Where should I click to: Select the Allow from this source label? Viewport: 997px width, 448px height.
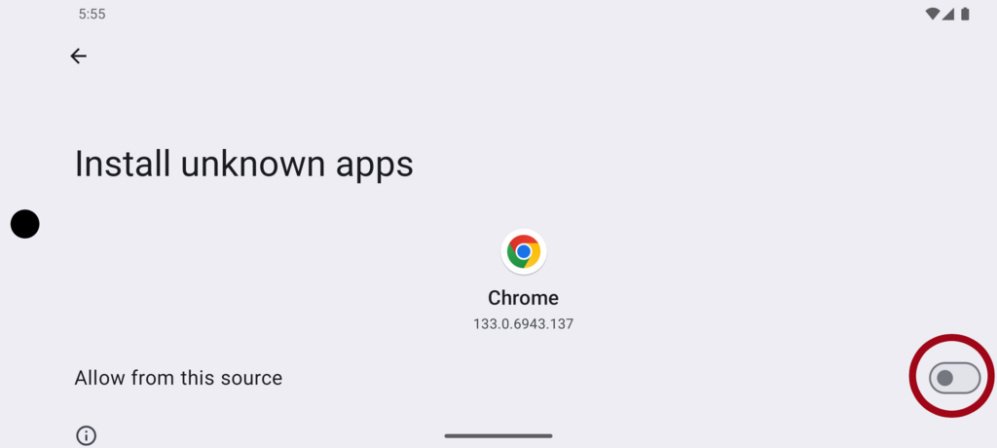[178, 378]
